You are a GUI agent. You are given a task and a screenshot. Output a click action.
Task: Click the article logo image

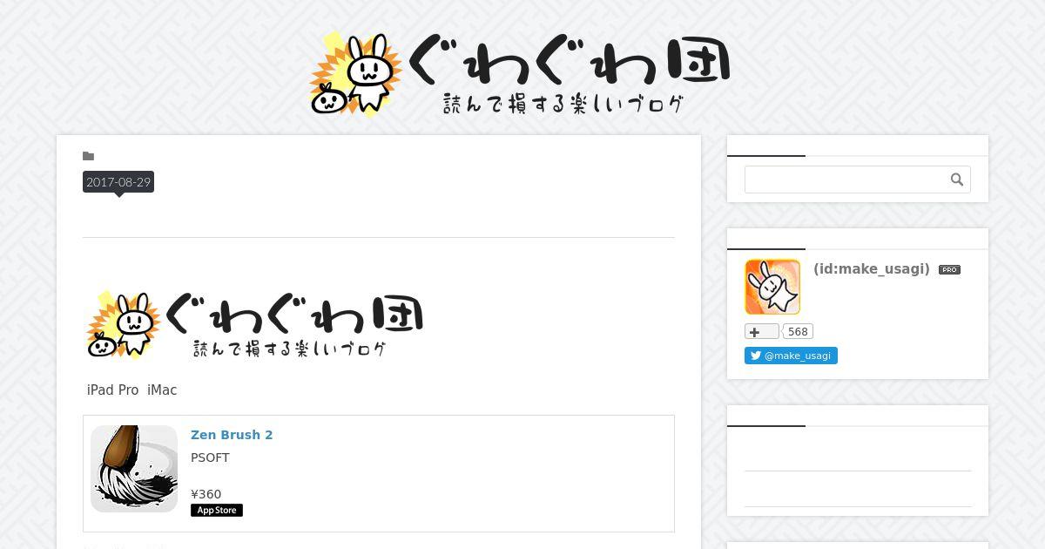click(x=255, y=324)
